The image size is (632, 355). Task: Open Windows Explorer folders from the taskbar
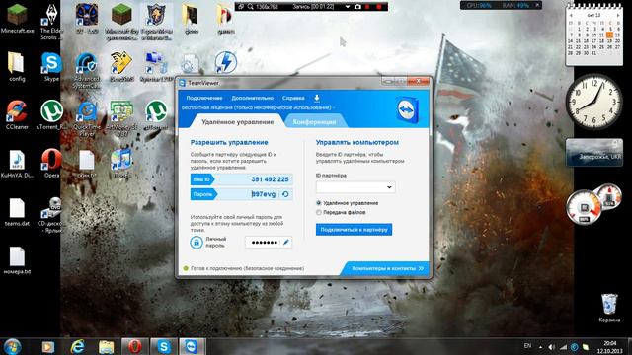click(107, 346)
